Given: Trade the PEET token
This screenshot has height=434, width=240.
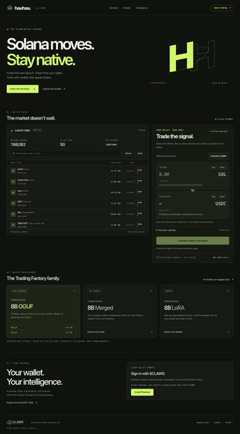Looking at the screenshot, I should (x=140, y=203).
